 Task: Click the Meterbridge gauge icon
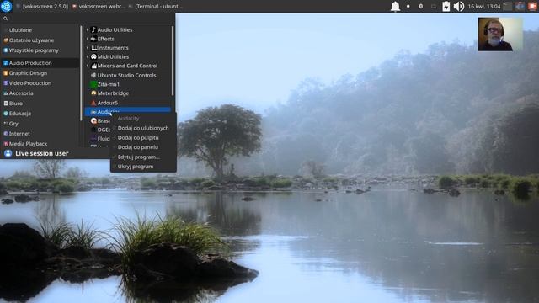[x=93, y=93]
